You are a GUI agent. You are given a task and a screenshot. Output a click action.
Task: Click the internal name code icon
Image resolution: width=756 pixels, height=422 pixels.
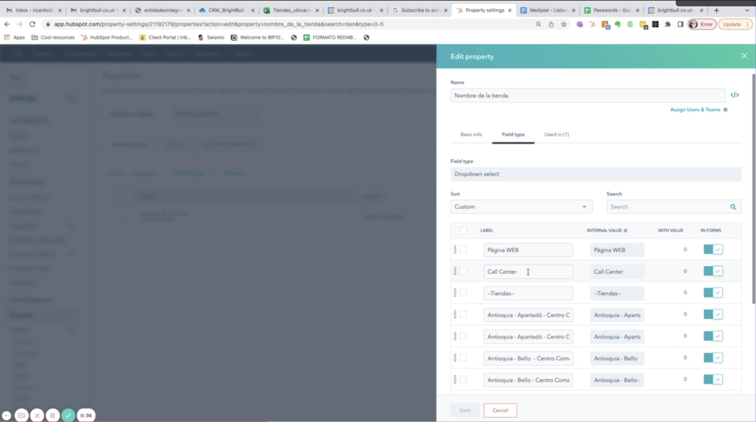pyautogui.click(x=734, y=95)
